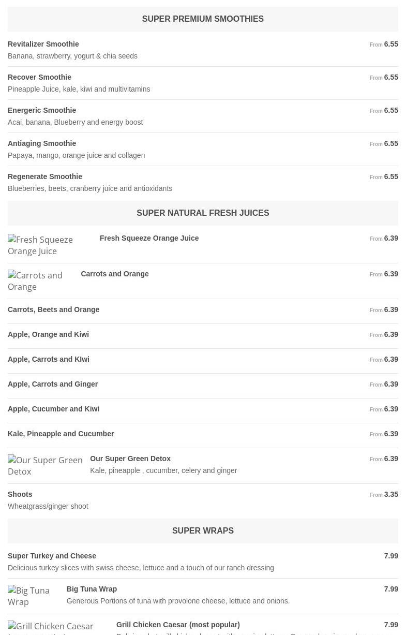Open Our Super Green Detox image
The width and height of the screenshot is (406, 635).
coord(45,466)
